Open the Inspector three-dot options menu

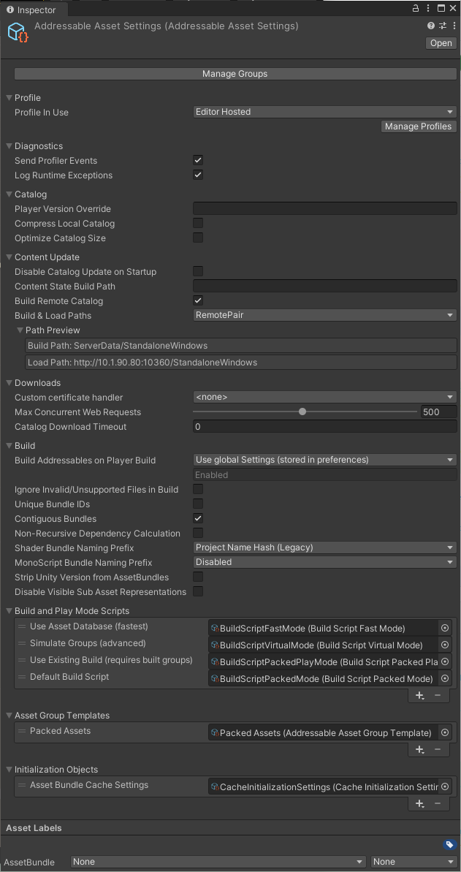pyautogui.click(x=454, y=26)
